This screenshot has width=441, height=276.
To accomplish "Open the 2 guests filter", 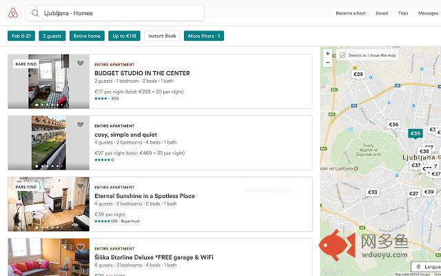I will (52, 36).
